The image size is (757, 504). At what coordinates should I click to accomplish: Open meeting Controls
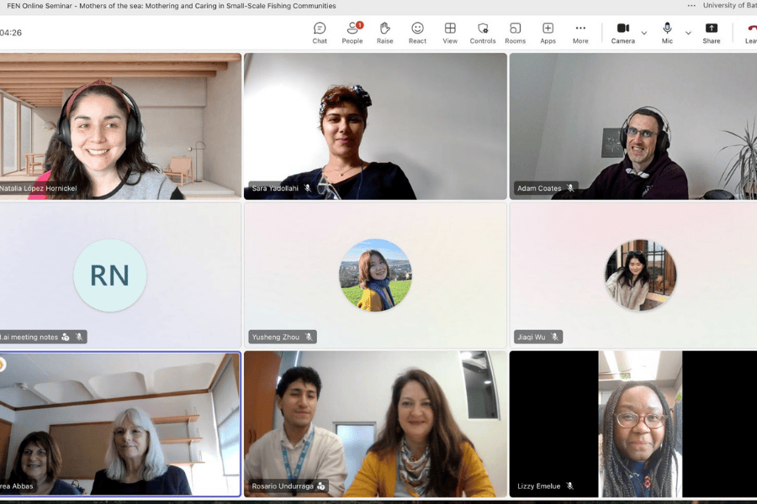pyautogui.click(x=483, y=32)
